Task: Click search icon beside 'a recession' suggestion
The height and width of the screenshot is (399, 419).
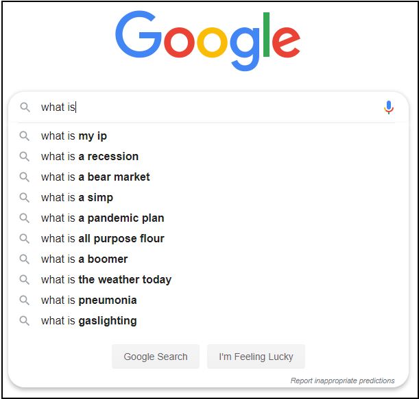Action: pos(25,157)
